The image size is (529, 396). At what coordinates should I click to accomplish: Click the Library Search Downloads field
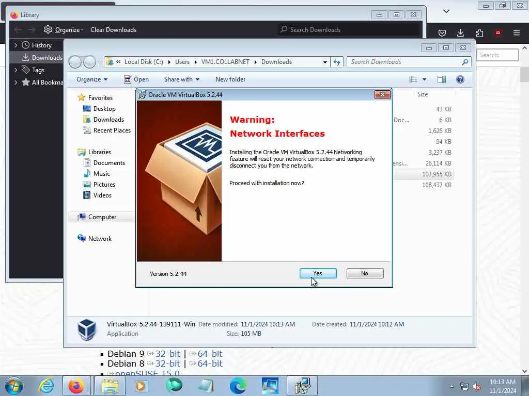(349, 29)
